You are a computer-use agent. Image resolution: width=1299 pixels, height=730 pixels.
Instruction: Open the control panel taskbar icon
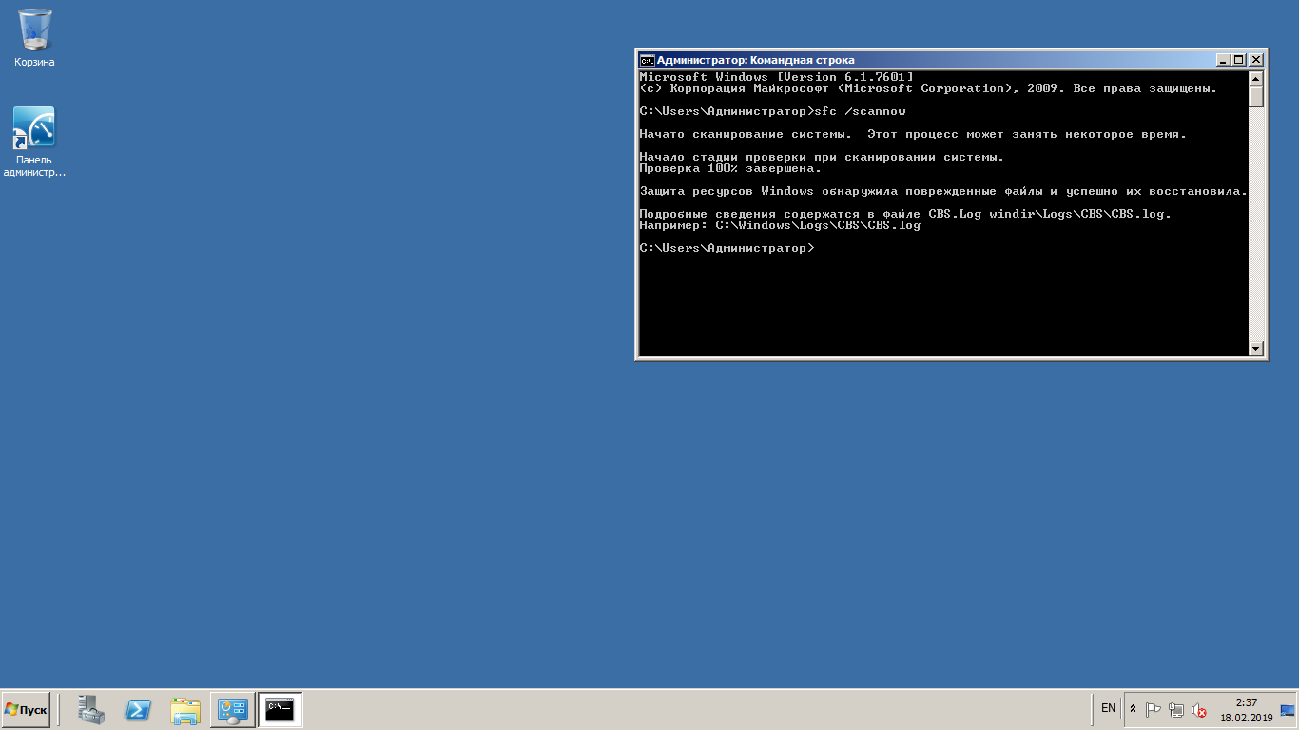point(233,710)
